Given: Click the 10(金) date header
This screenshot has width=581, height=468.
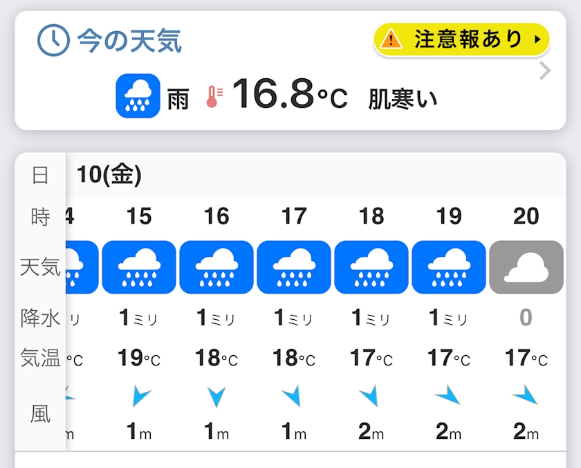Looking at the screenshot, I should pyautogui.click(x=109, y=175).
